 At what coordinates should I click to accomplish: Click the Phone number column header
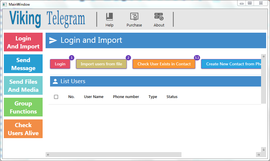click(126, 97)
